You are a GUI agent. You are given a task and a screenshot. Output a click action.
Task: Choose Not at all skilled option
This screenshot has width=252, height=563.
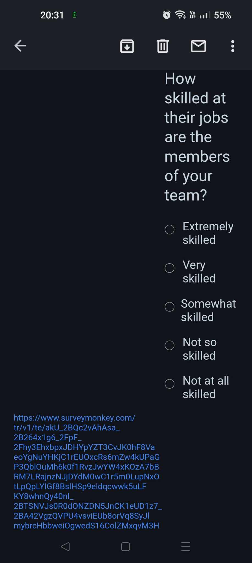tap(170, 384)
